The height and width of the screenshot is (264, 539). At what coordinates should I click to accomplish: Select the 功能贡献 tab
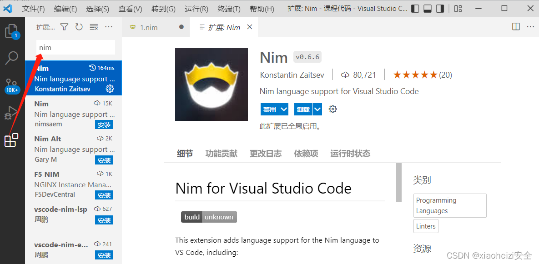(222, 154)
